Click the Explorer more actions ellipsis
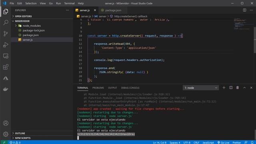 (68, 10)
